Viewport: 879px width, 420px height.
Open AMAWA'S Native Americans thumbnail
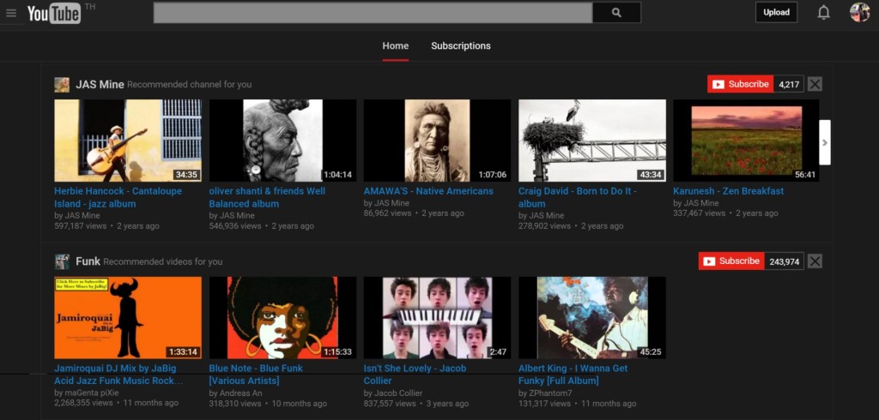click(x=437, y=141)
